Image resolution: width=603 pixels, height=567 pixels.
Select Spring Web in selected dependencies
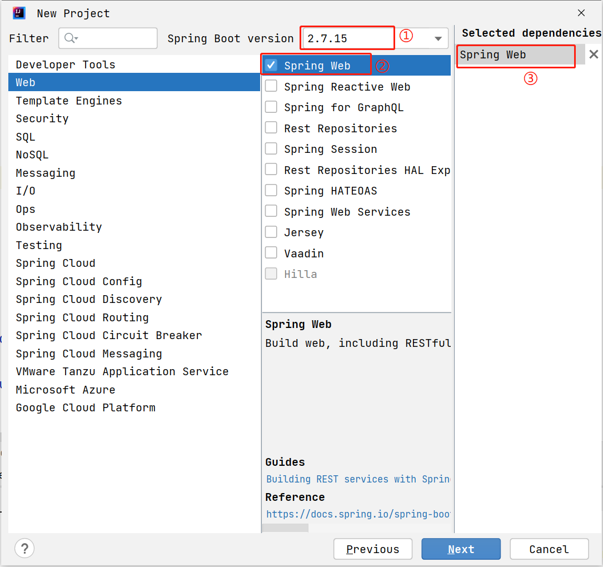point(521,54)
